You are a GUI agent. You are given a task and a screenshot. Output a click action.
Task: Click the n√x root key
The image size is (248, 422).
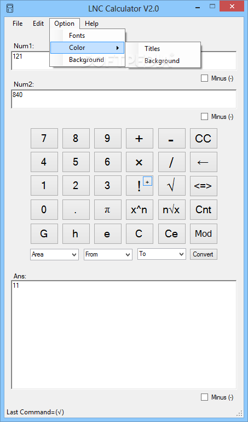(x=171, y=210)
